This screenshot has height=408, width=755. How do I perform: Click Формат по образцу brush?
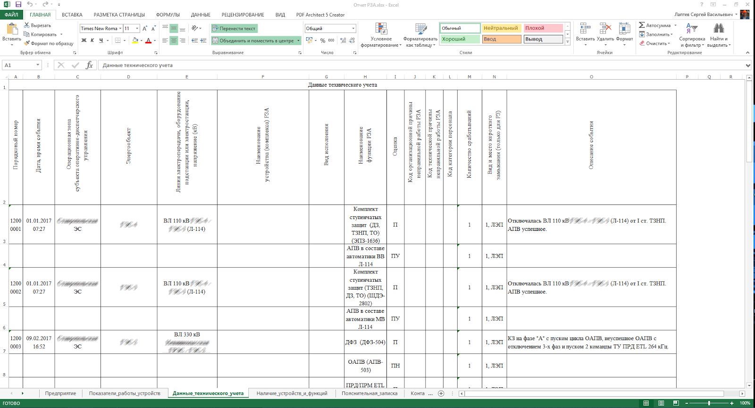tap(26, 43)
